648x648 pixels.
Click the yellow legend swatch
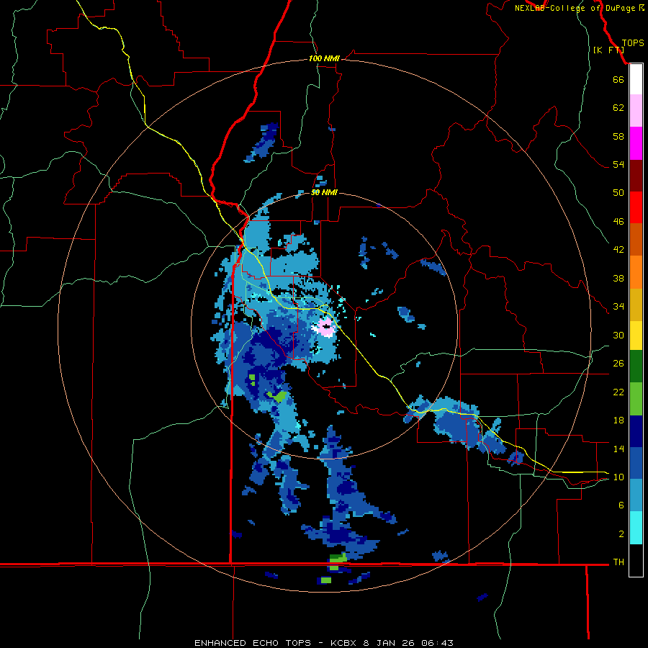coord(636,336)
